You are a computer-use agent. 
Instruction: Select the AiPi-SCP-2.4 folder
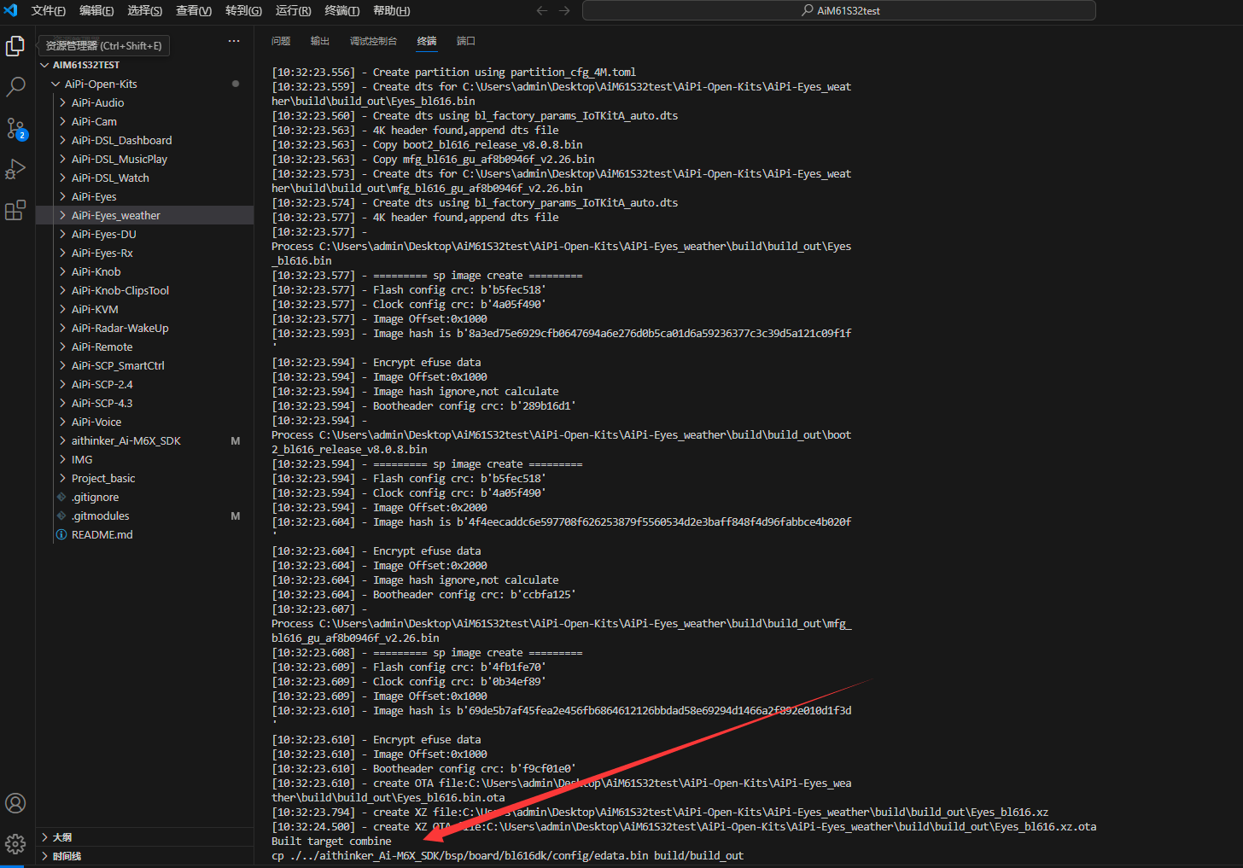144,384
